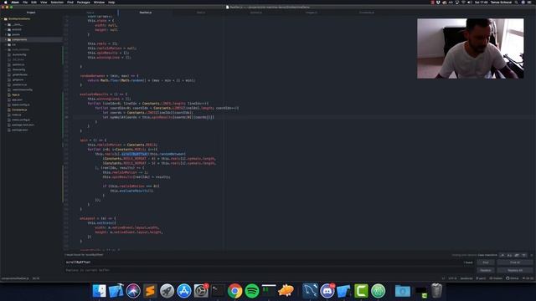Open the Help menu
The image size is (536, 301).
pyautogui.click(x=111, y=2)
